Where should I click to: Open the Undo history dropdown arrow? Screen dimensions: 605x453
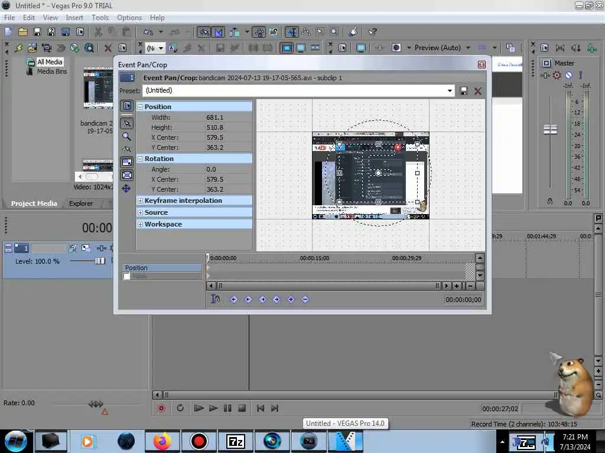(x=161, y=32)
